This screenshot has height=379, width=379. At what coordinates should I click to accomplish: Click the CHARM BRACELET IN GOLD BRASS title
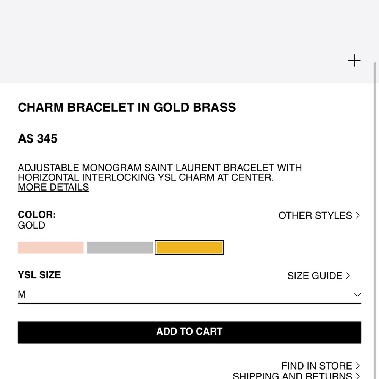point(127,107)
